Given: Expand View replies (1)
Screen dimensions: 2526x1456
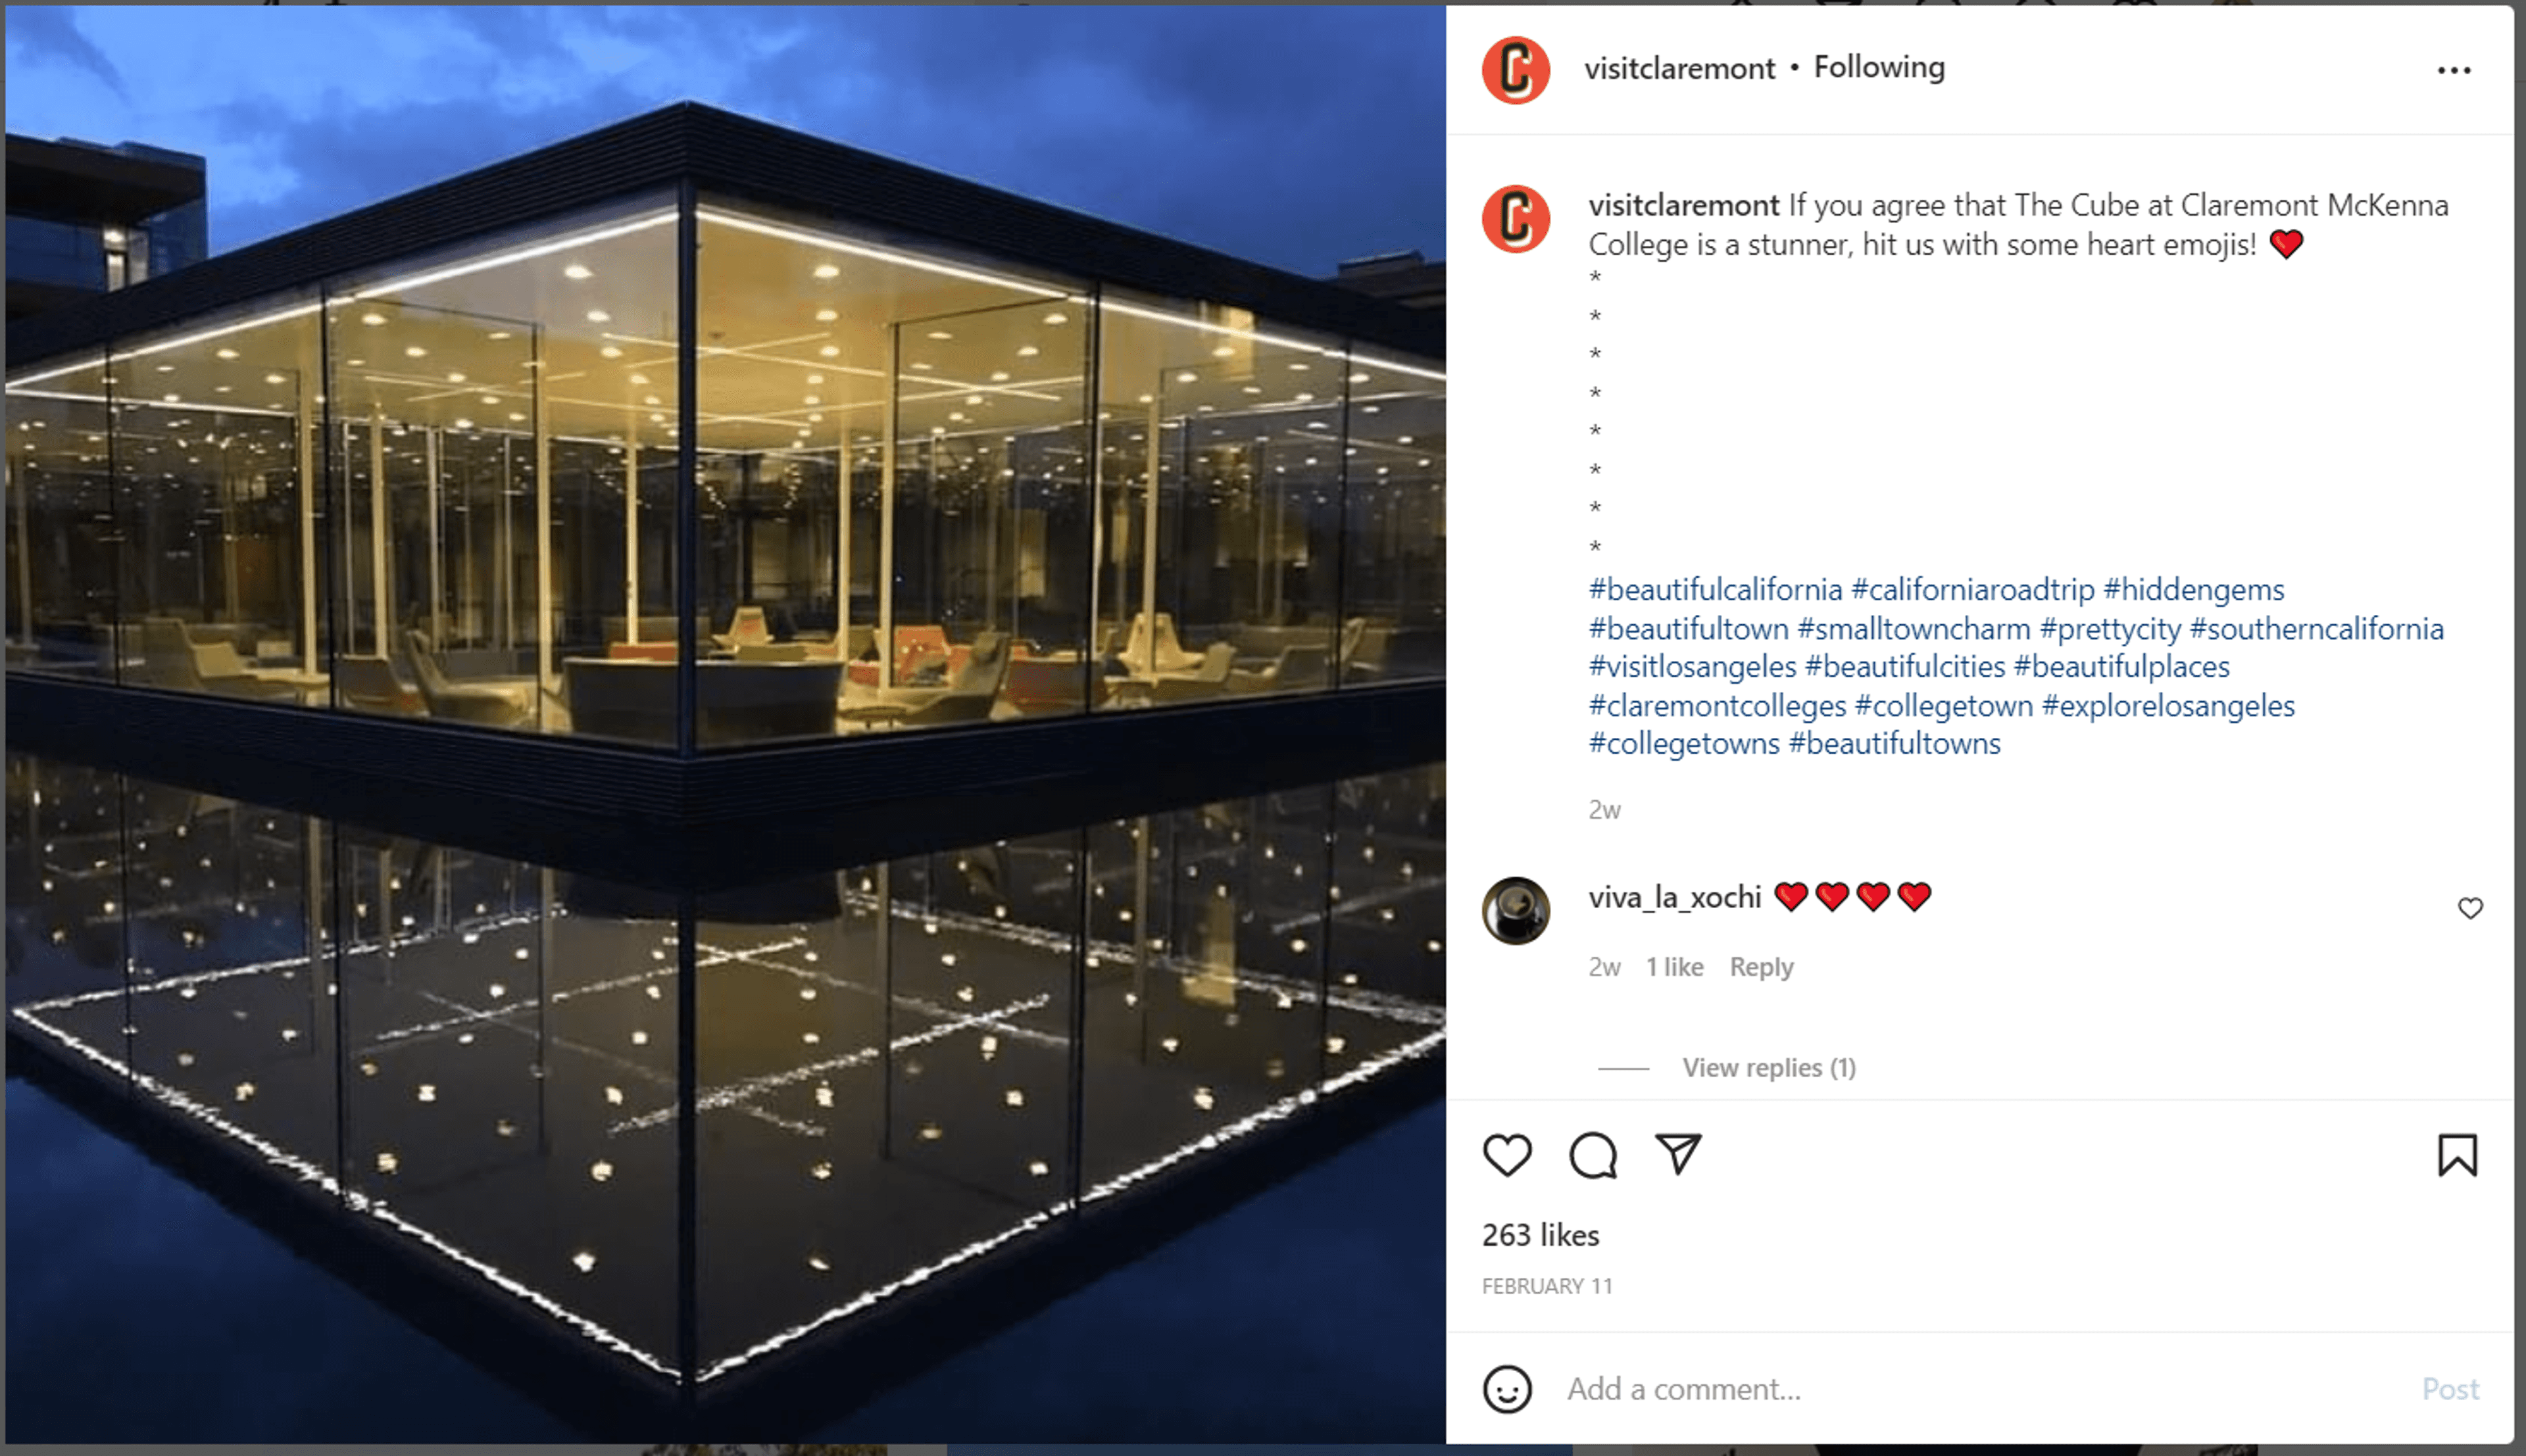Looking at the screenshot, I should [x=1768, y=1068].
